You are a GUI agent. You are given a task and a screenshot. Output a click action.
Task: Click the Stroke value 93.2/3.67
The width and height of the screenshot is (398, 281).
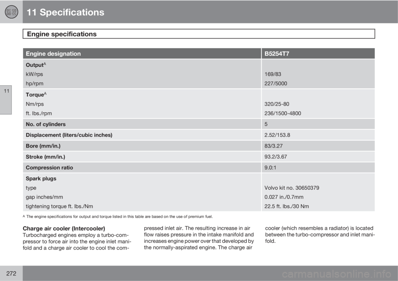276,157
